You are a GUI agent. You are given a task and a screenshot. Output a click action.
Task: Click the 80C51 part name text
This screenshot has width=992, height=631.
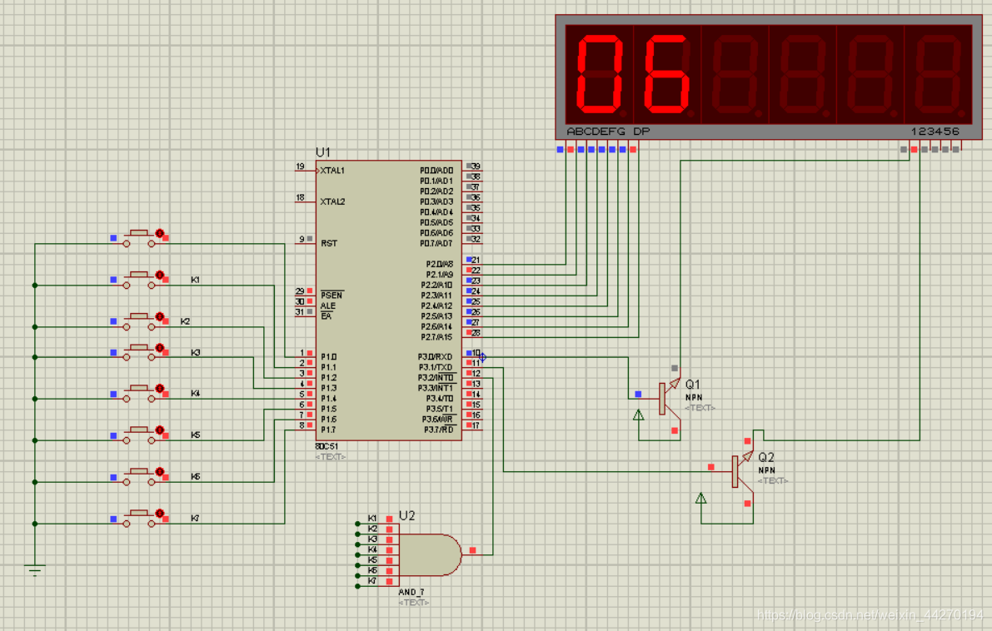pyautogui.click(x=327, y=446)
